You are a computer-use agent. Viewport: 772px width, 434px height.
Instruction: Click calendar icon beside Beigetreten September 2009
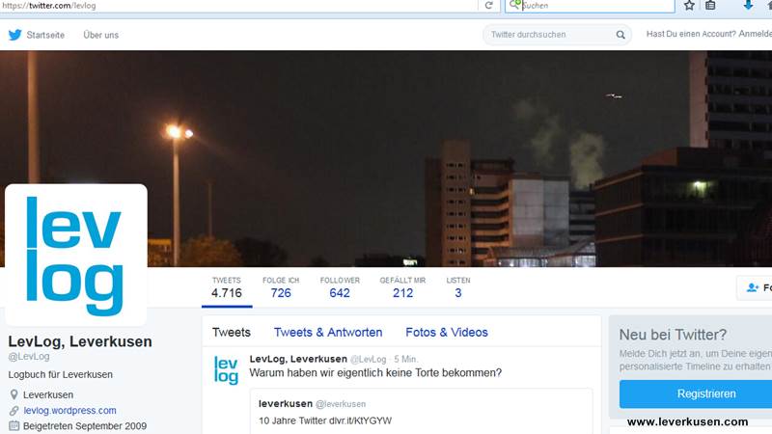[x=14, y=426]
